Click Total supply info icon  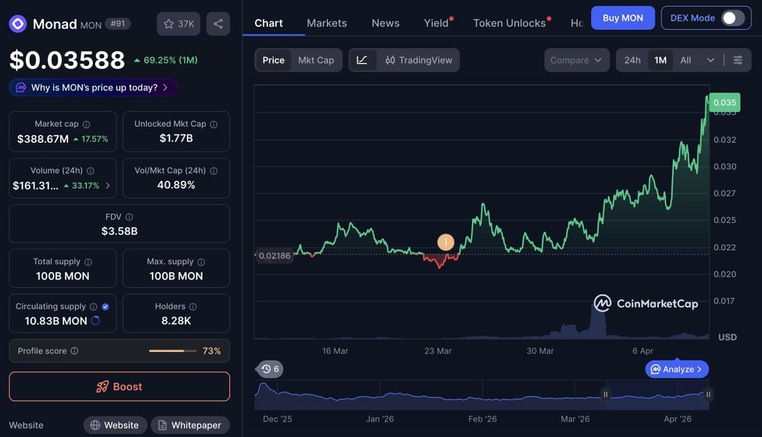pyautogui.click(x=88, y=262)
